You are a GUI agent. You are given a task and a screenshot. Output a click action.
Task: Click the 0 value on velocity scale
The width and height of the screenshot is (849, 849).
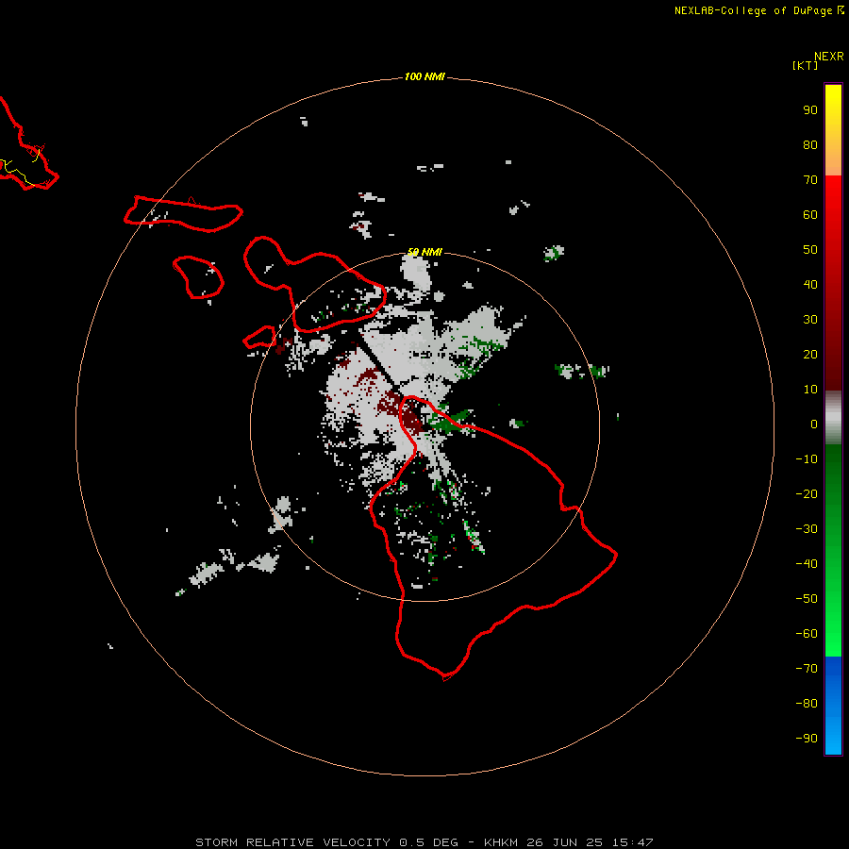pos(814,424)
